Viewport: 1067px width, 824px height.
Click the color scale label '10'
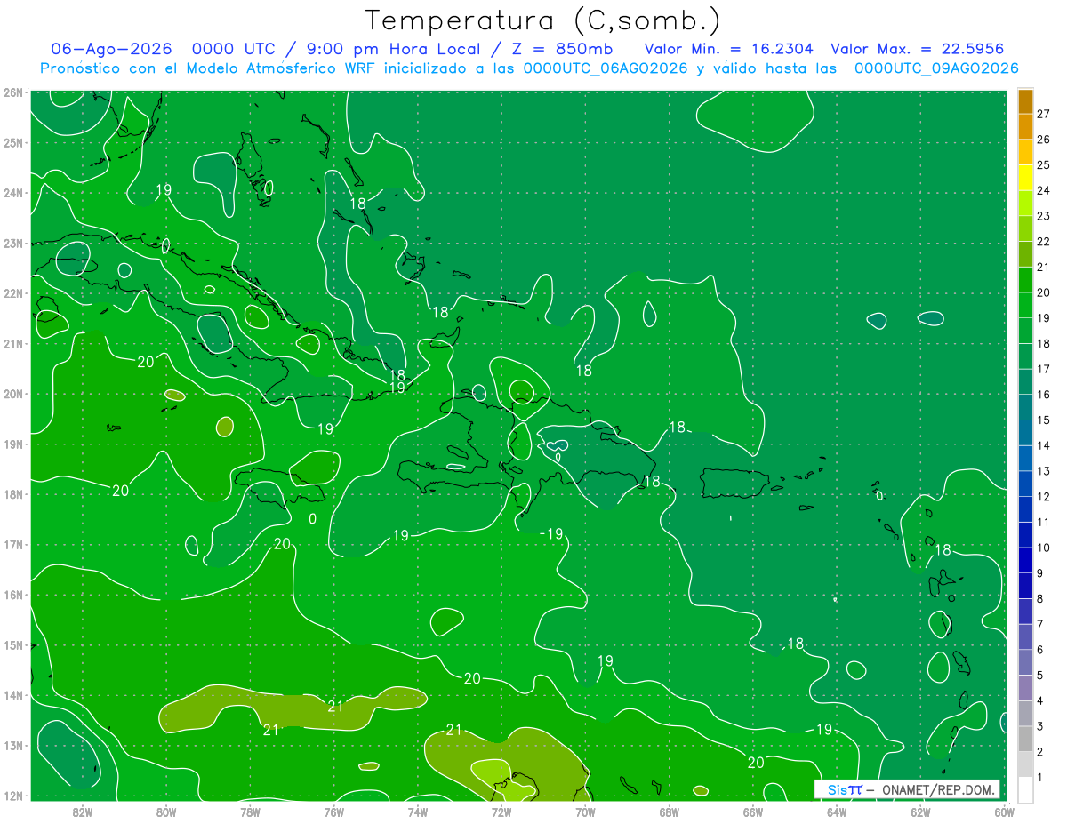(1044, 548)
